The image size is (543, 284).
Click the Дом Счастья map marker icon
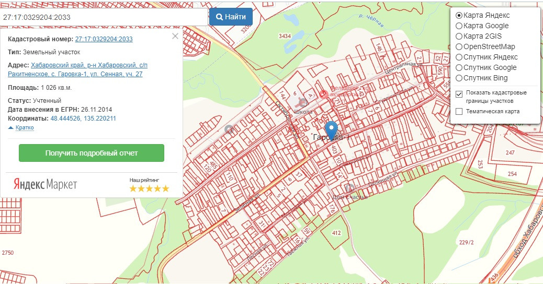[x=350, y=188]
